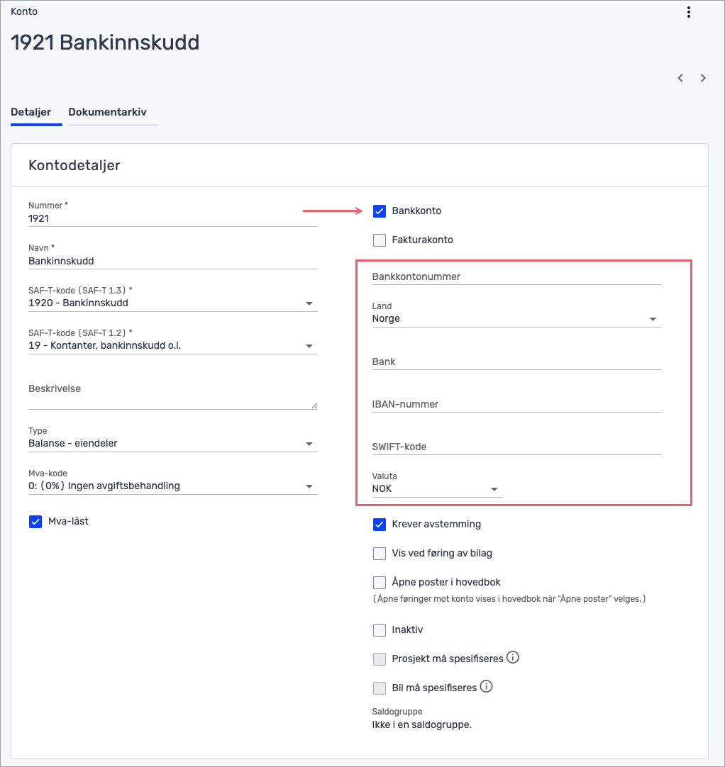The width and height of the screenshot is (725, 767).
Task: Check Åpne poster i hovedbok
Action: [x=380, y=583]
